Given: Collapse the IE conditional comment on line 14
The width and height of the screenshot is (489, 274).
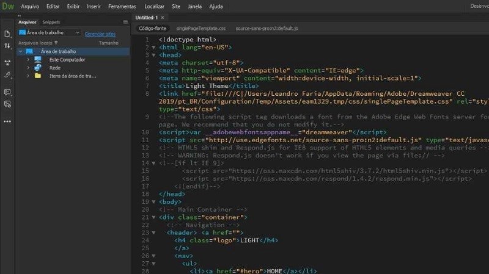Looking at the screenshot, I should tap(153, 163).
